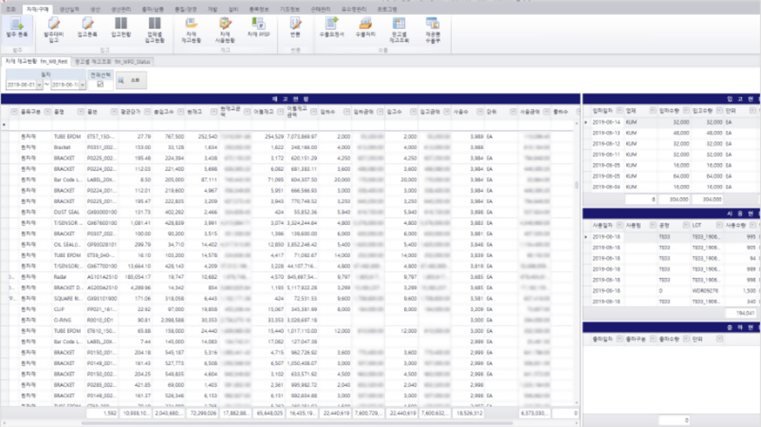Select the 2019-06-14 receipt row
The height and width of the screenshot is (427, 761).
click(672, 122)
